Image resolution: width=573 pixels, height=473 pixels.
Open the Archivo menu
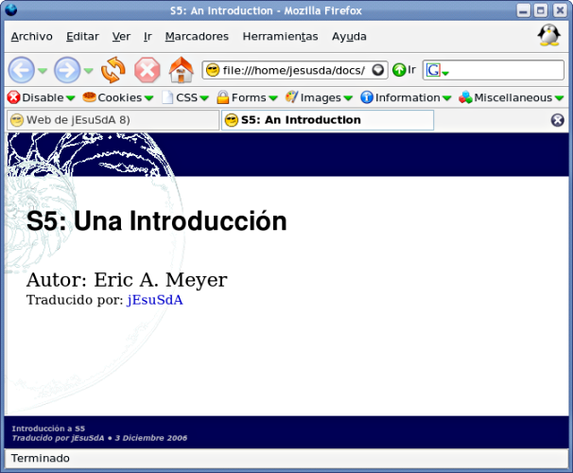tap(32, 37)
